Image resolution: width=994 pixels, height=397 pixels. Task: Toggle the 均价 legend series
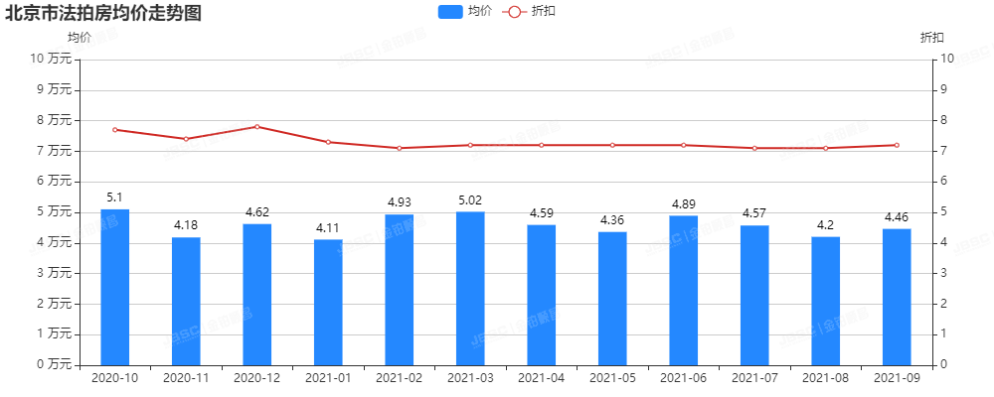pyautogui.click(x=464, y=11)
